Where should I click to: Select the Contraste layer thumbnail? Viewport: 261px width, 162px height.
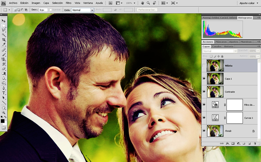(215, 92)
